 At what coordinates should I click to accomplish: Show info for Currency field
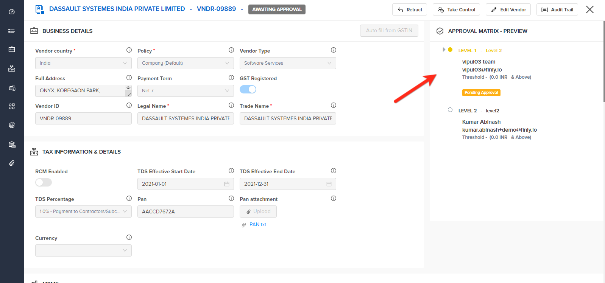point(129,237)
